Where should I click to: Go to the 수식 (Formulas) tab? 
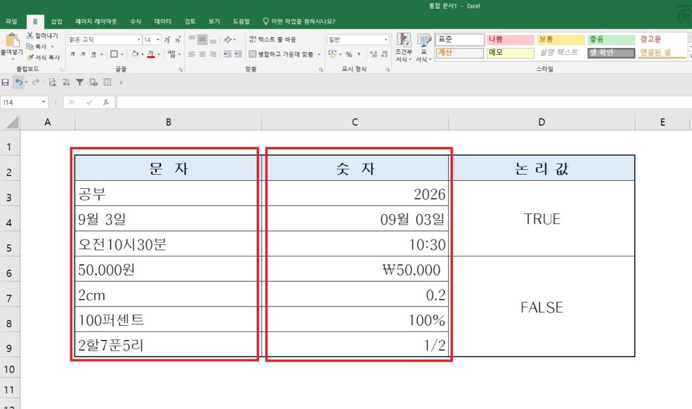(x=135, y=21)
